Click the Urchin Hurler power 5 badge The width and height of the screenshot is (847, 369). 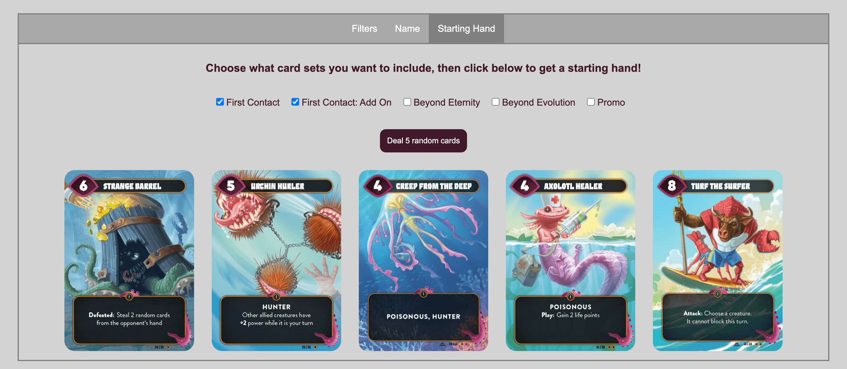(231, 186)
